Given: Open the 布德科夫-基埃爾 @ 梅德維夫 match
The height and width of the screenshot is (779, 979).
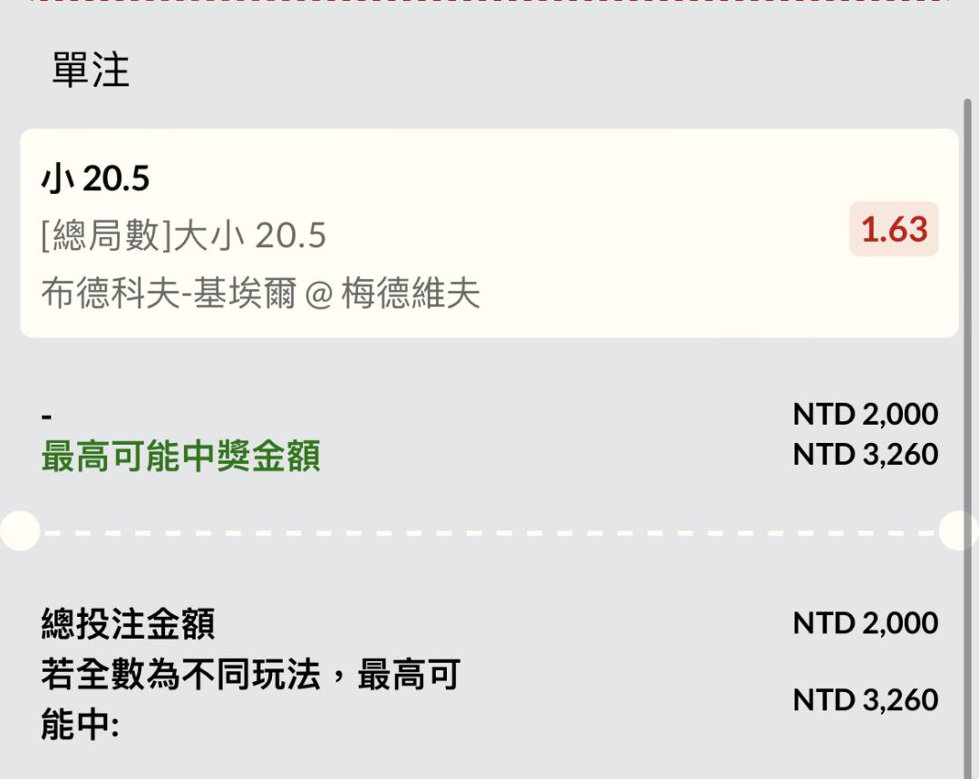Looking at the screenshot, I should pos(260,293).
